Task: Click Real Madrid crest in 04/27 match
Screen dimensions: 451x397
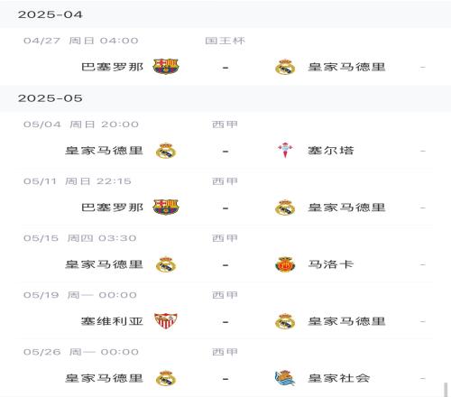Action: (285, 67)
